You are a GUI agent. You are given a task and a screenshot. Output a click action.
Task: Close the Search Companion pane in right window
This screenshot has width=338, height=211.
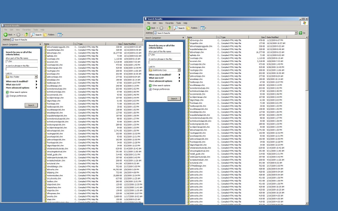(183, 38)
